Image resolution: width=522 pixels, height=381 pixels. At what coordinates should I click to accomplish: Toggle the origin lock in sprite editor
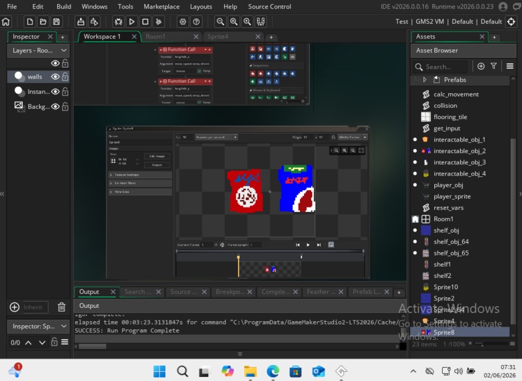[x=333, y=137]
